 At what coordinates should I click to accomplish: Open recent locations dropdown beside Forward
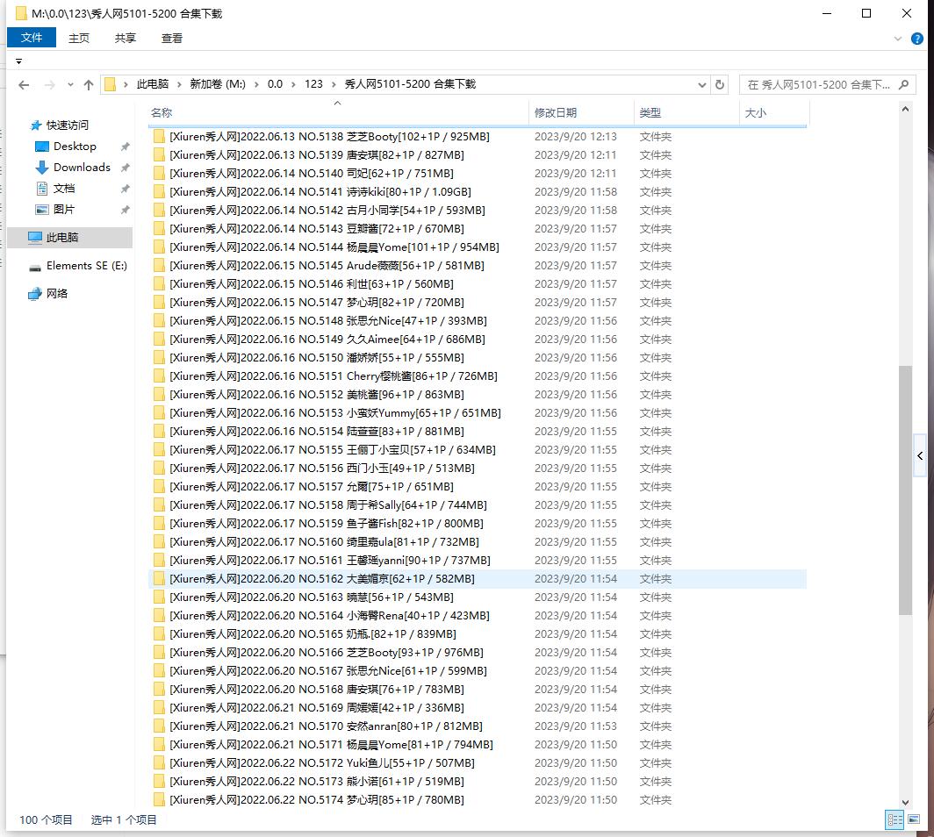pos(70,84)
